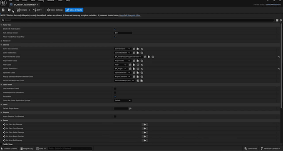Open the Diff dropdown in toolbar

[37, 10]
